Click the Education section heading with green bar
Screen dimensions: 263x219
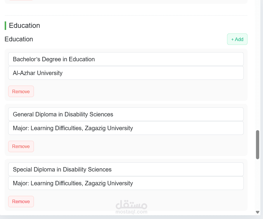[25, 26]
